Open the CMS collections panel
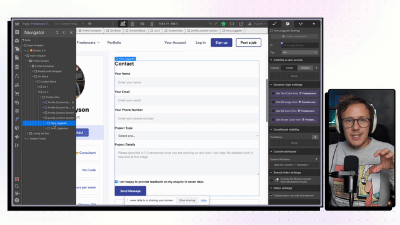400x225 pixels. (x=17, y=67)
